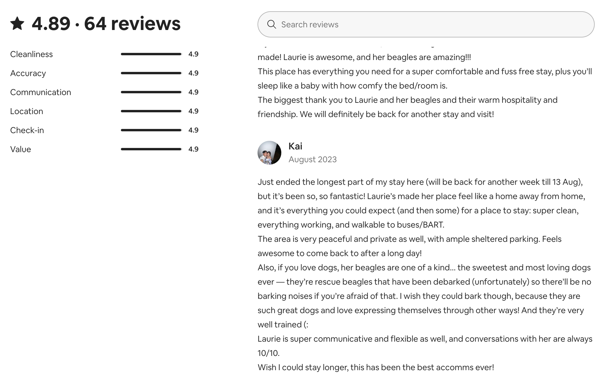Click the 4.9 score next to Value

pos(193,149)
